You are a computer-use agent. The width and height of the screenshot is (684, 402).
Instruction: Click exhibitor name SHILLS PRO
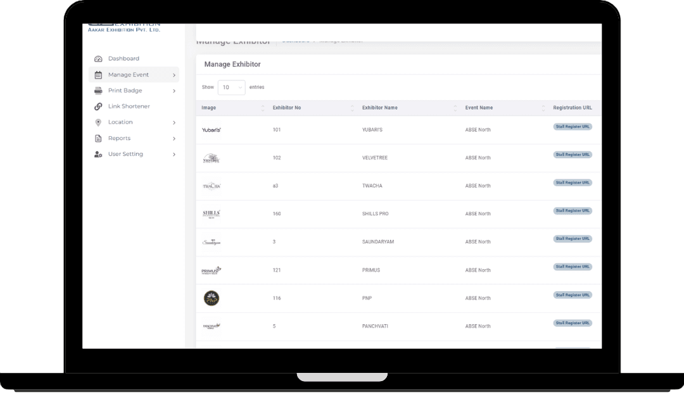point(375,213)
